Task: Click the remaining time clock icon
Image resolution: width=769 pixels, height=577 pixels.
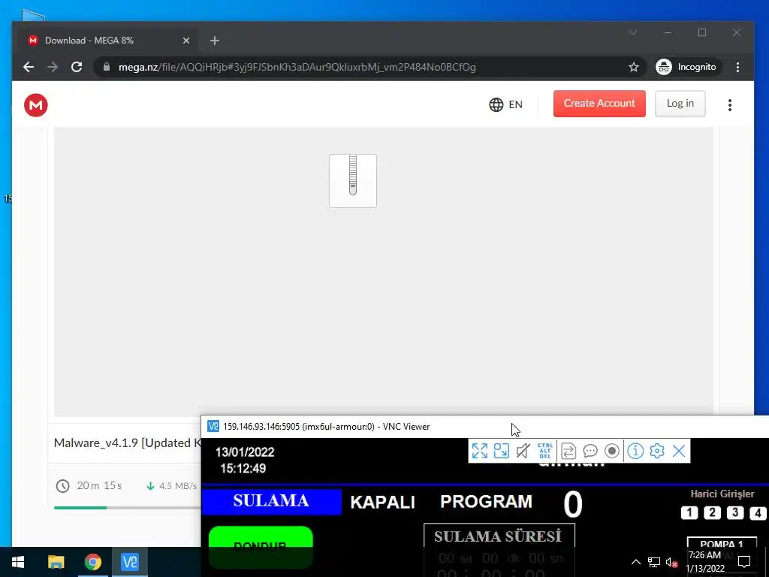Action: 62,486
